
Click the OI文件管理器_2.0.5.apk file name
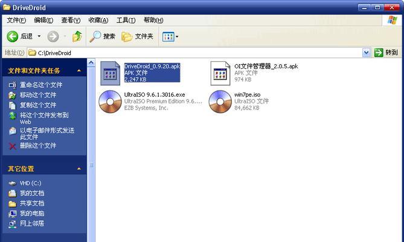[x=266, y=67]
